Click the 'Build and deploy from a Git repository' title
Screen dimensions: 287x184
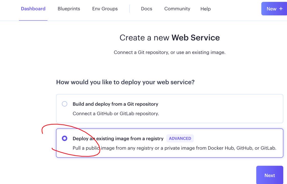click(115, 104)
